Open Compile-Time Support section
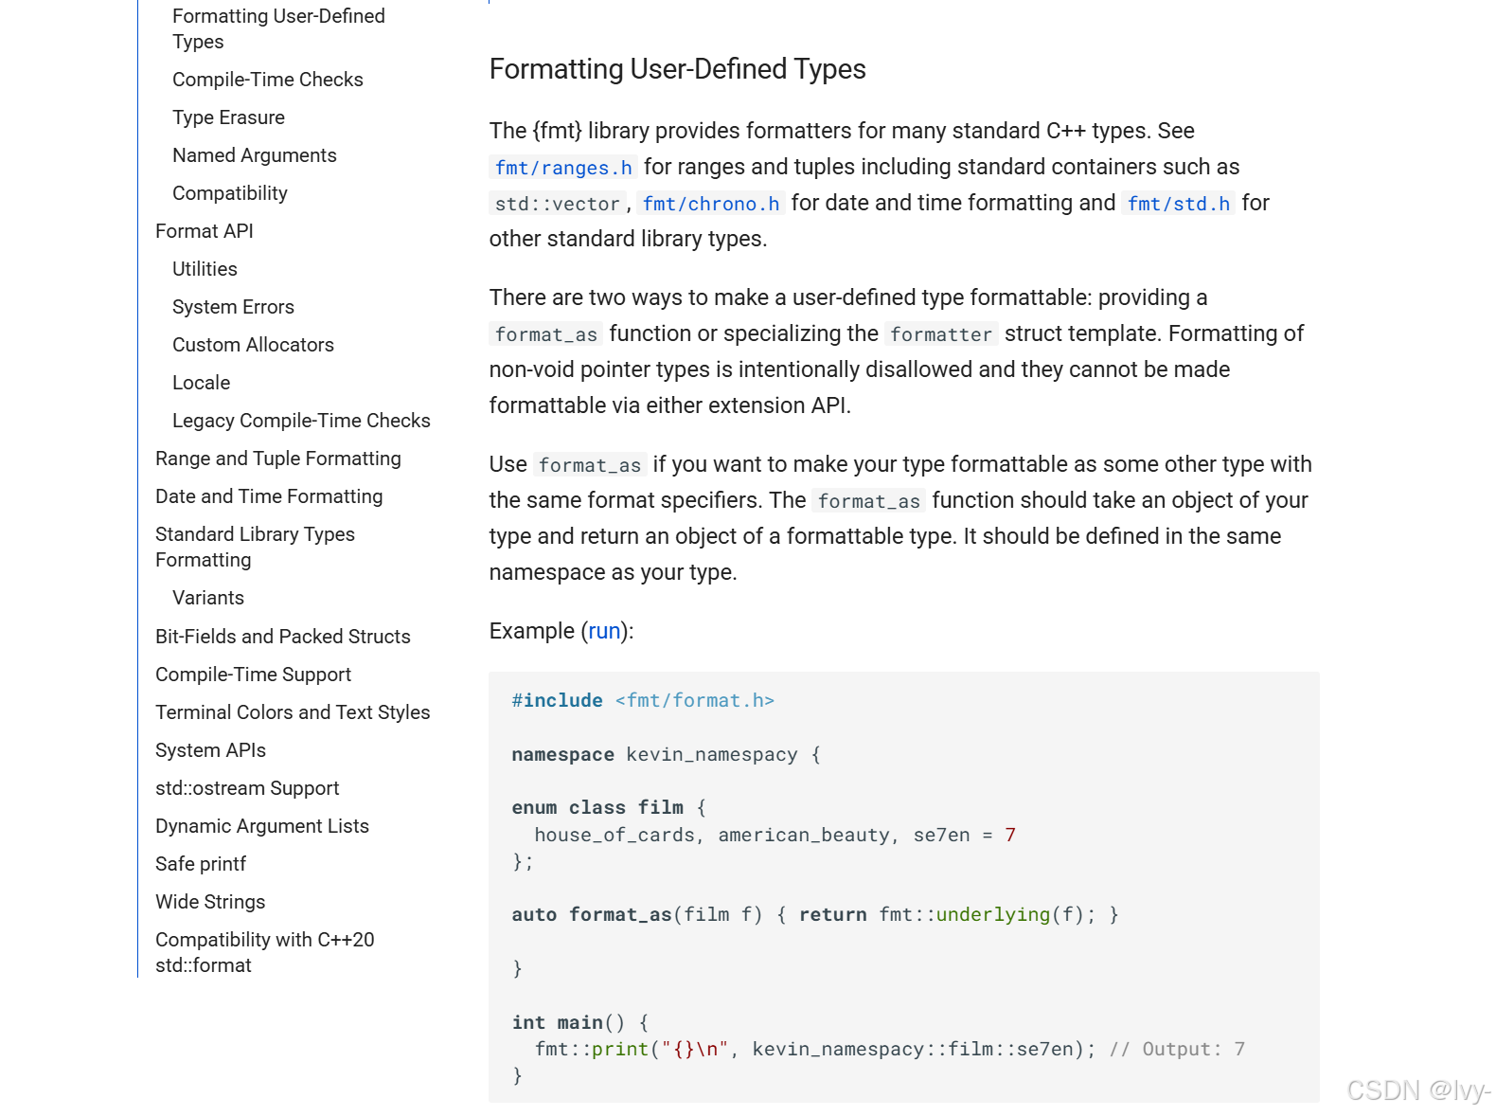Image resolution: width=1496 pixels, height=1116 pixels. (253, 675)
